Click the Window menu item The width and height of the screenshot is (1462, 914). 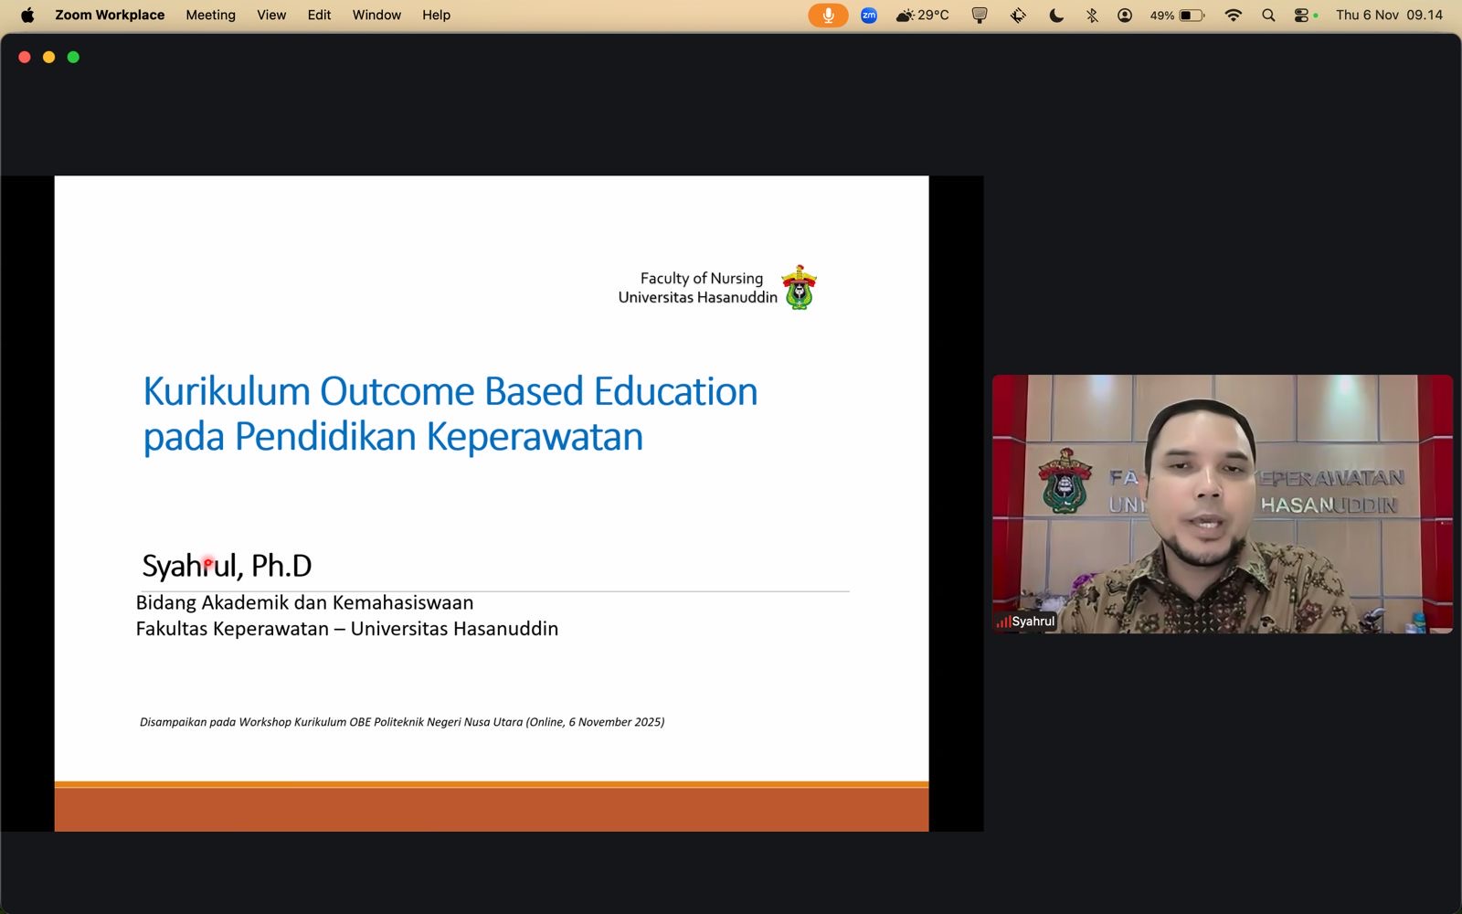pyautogui.click(x=376, y=16)
